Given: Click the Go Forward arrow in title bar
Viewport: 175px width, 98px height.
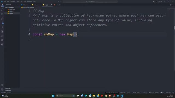Looking at the screenshot, I should pos(61,2).
